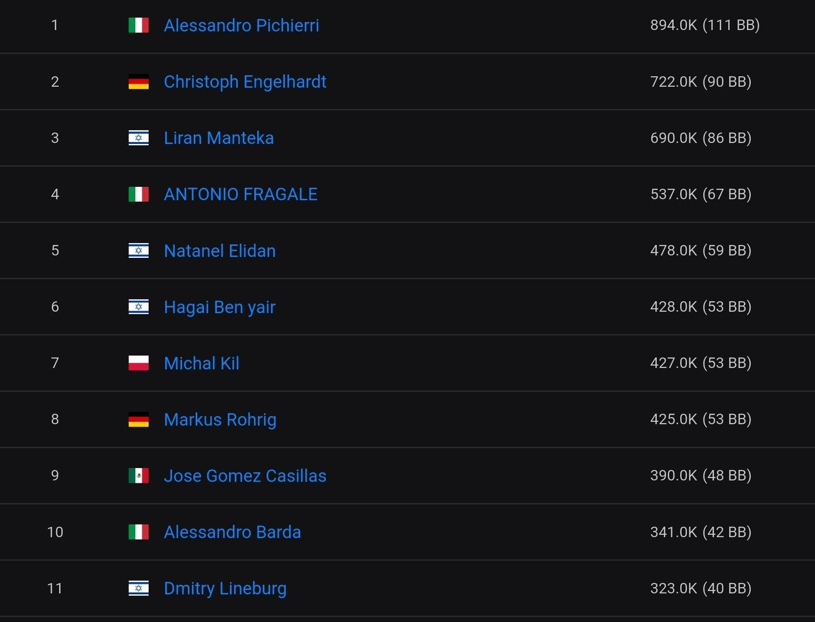Open Michal Kil's player profile
This screenshot has height=622, width=815.
click(x=201, y=363)
